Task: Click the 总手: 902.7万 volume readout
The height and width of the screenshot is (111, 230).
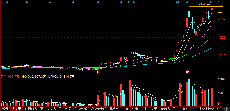Action: (x=10, y=77)
